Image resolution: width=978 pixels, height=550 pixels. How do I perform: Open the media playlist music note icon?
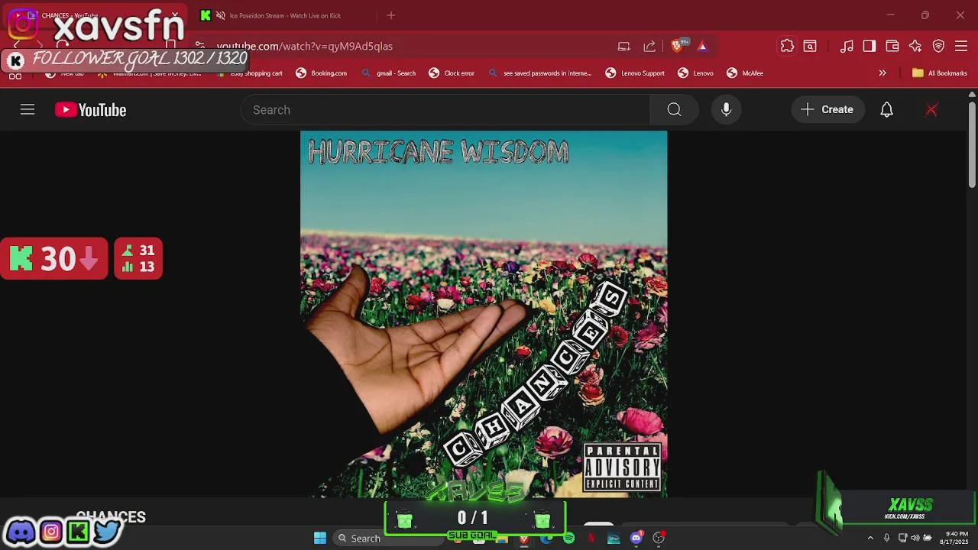click(x=847, y=47)
